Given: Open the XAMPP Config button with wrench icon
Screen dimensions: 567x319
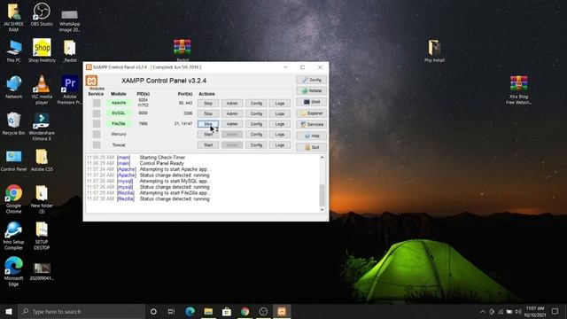Looking at the screenshot, I should click(x=311, y=80).
